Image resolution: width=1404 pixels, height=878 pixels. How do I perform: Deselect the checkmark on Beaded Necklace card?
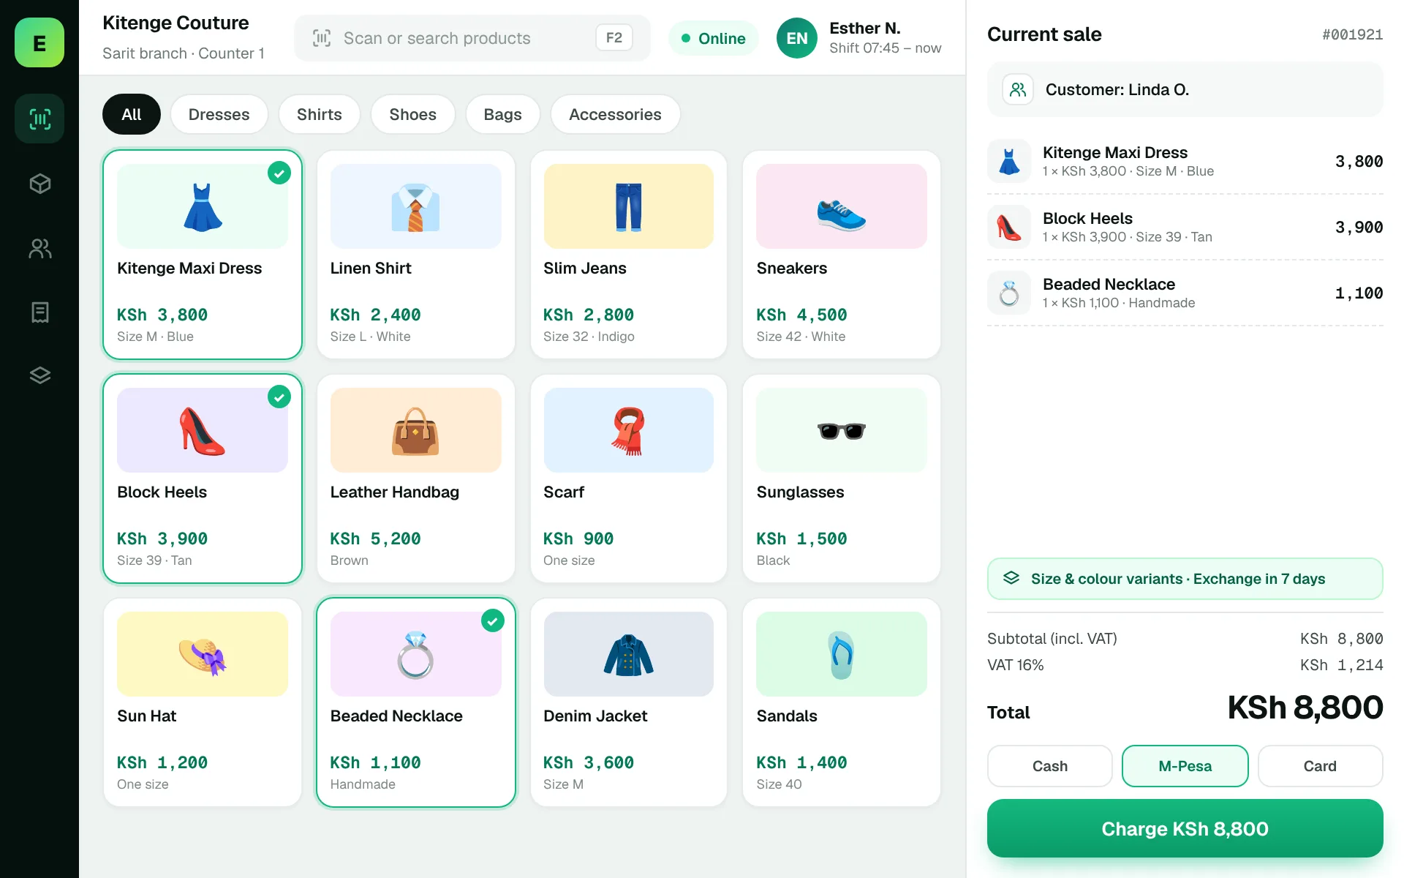pos(493,620)
